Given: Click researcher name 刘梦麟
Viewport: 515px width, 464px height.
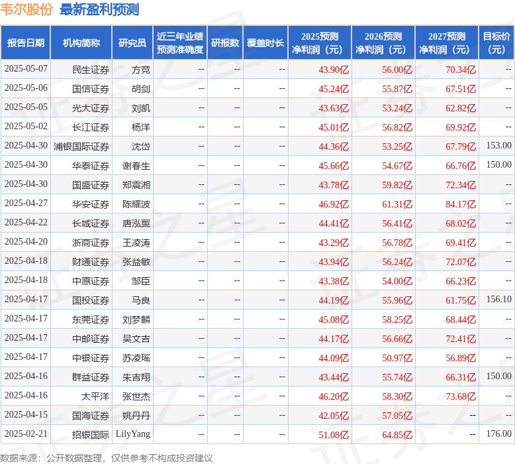Looking at the screenshot, I should point(136,319).
